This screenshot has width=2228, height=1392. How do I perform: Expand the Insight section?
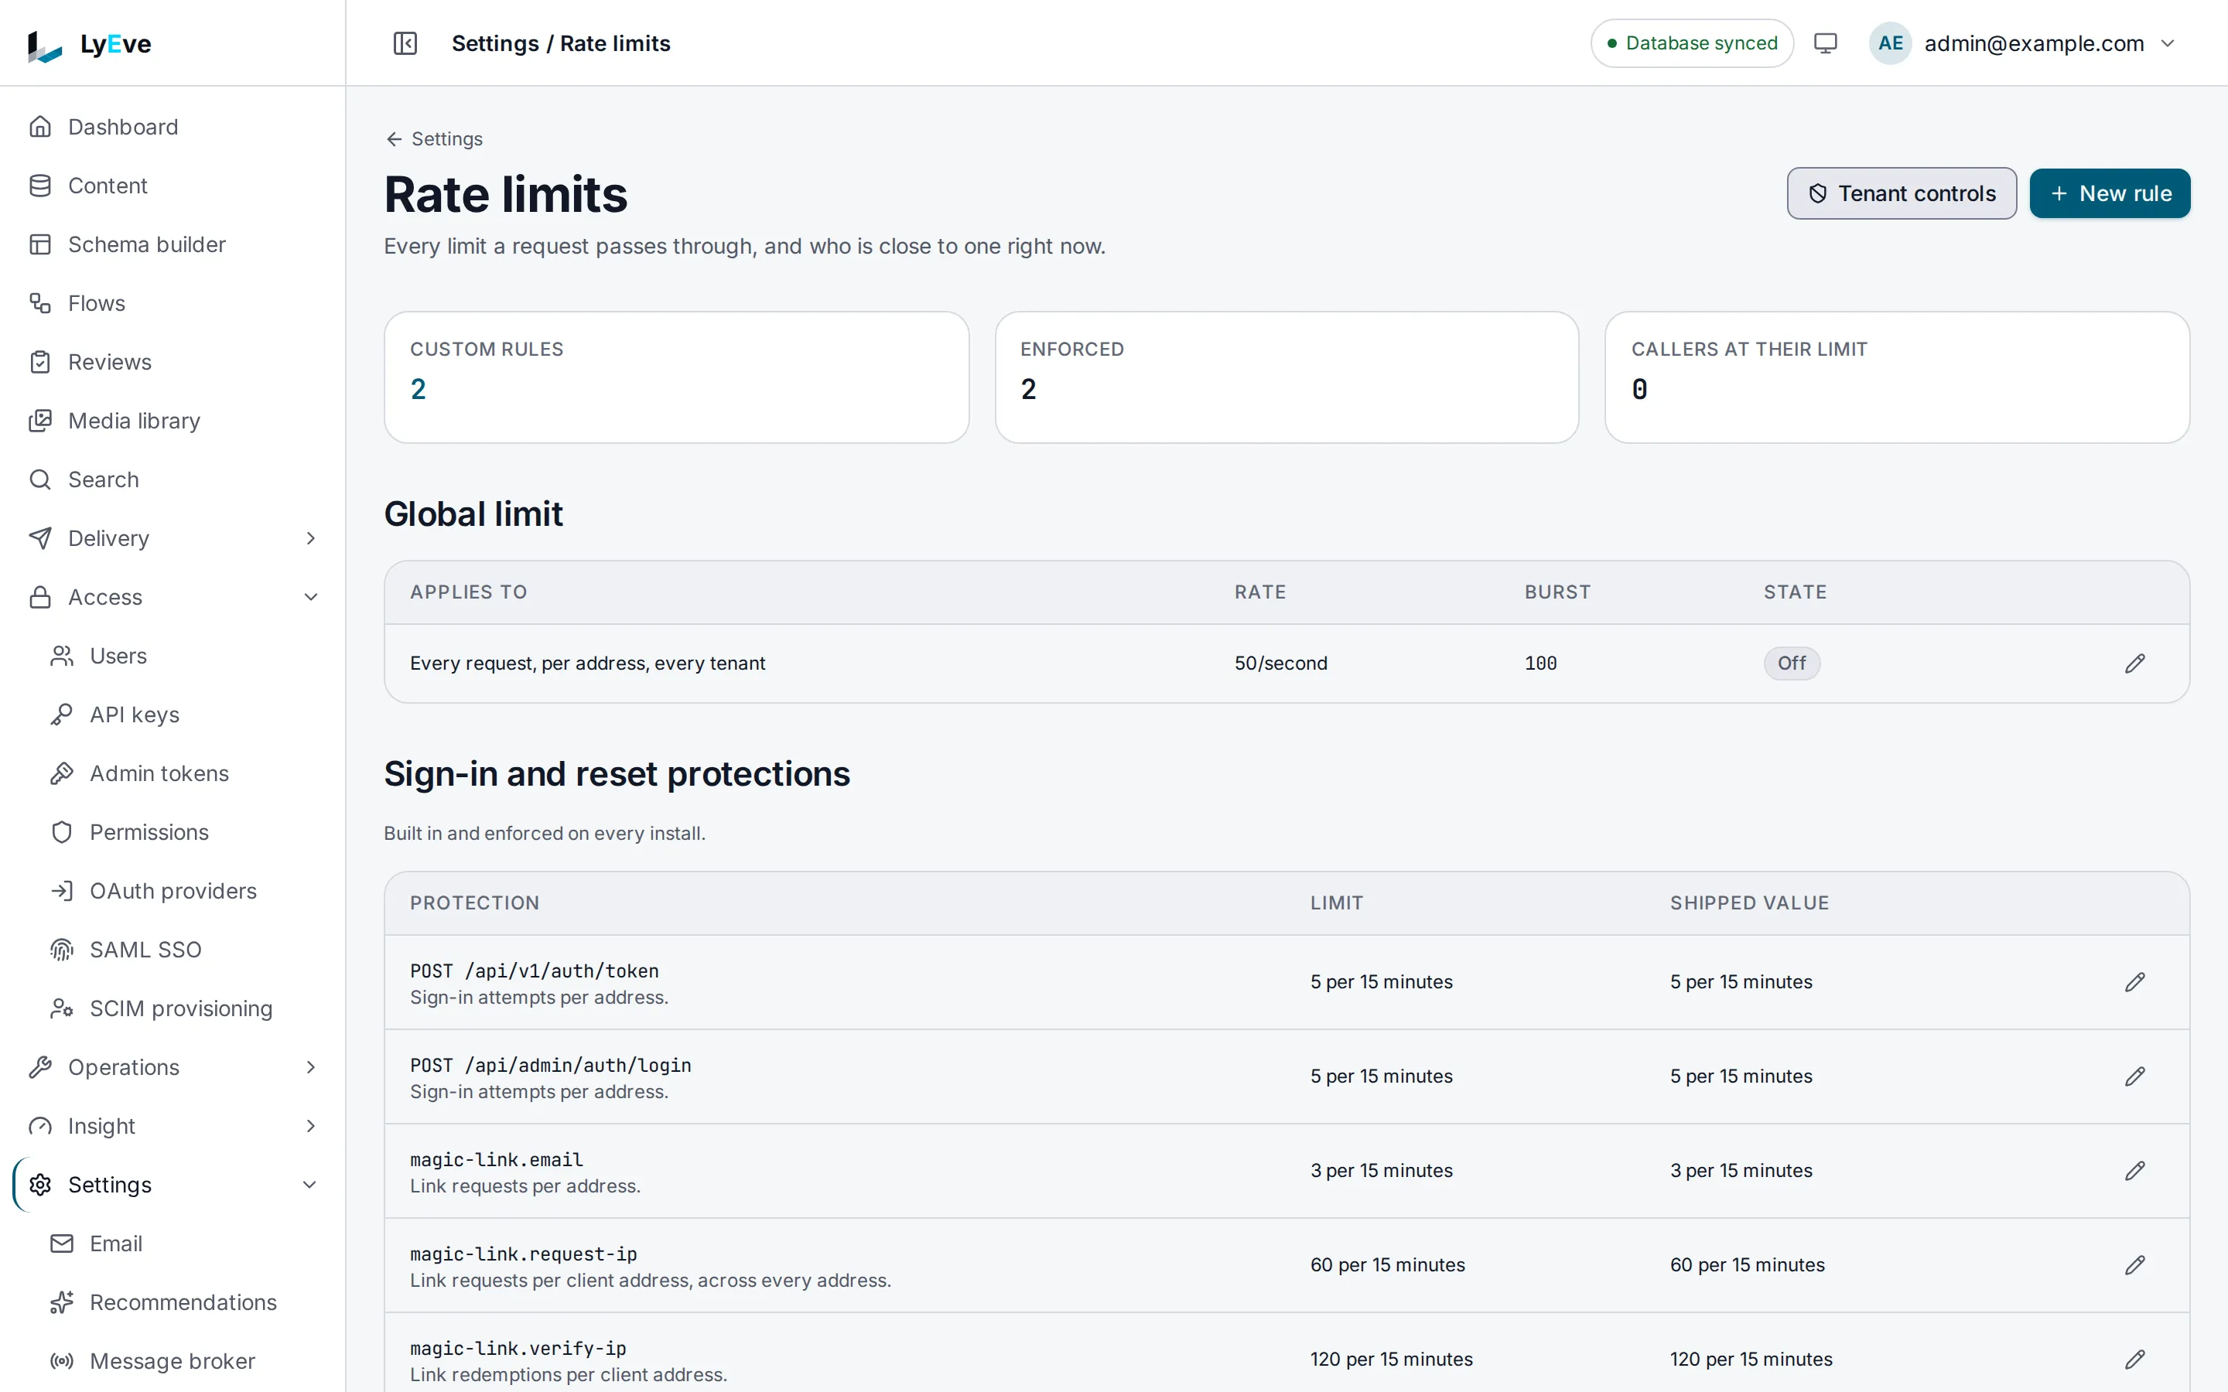[173, 1127]
